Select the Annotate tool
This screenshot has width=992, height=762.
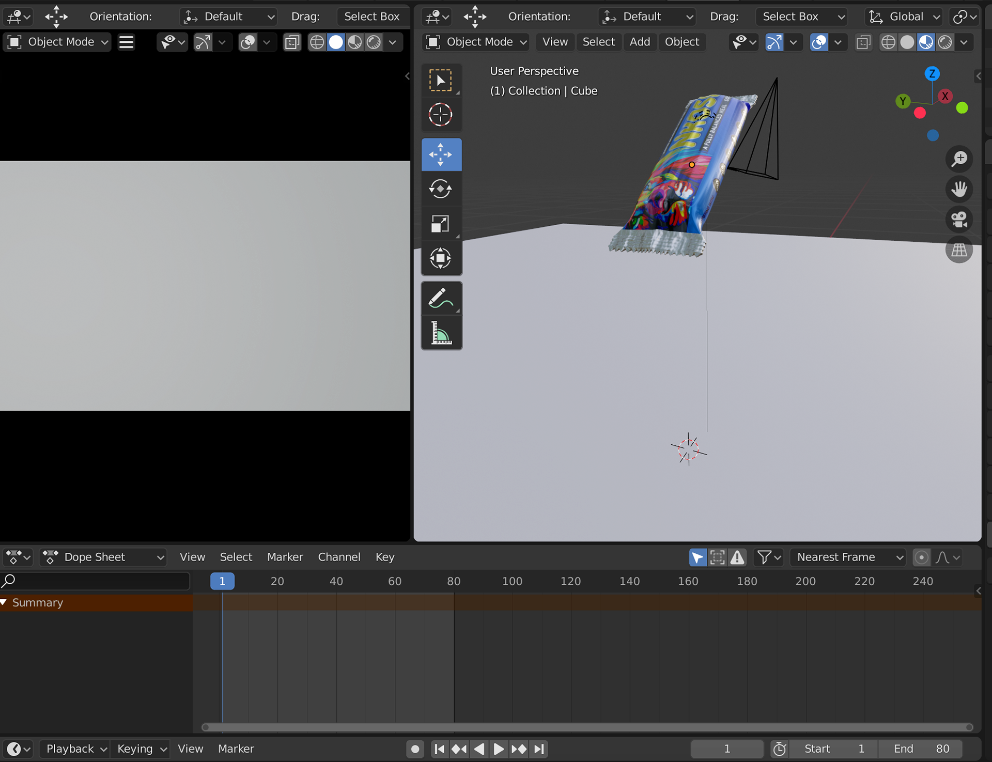tap(441, 298)
